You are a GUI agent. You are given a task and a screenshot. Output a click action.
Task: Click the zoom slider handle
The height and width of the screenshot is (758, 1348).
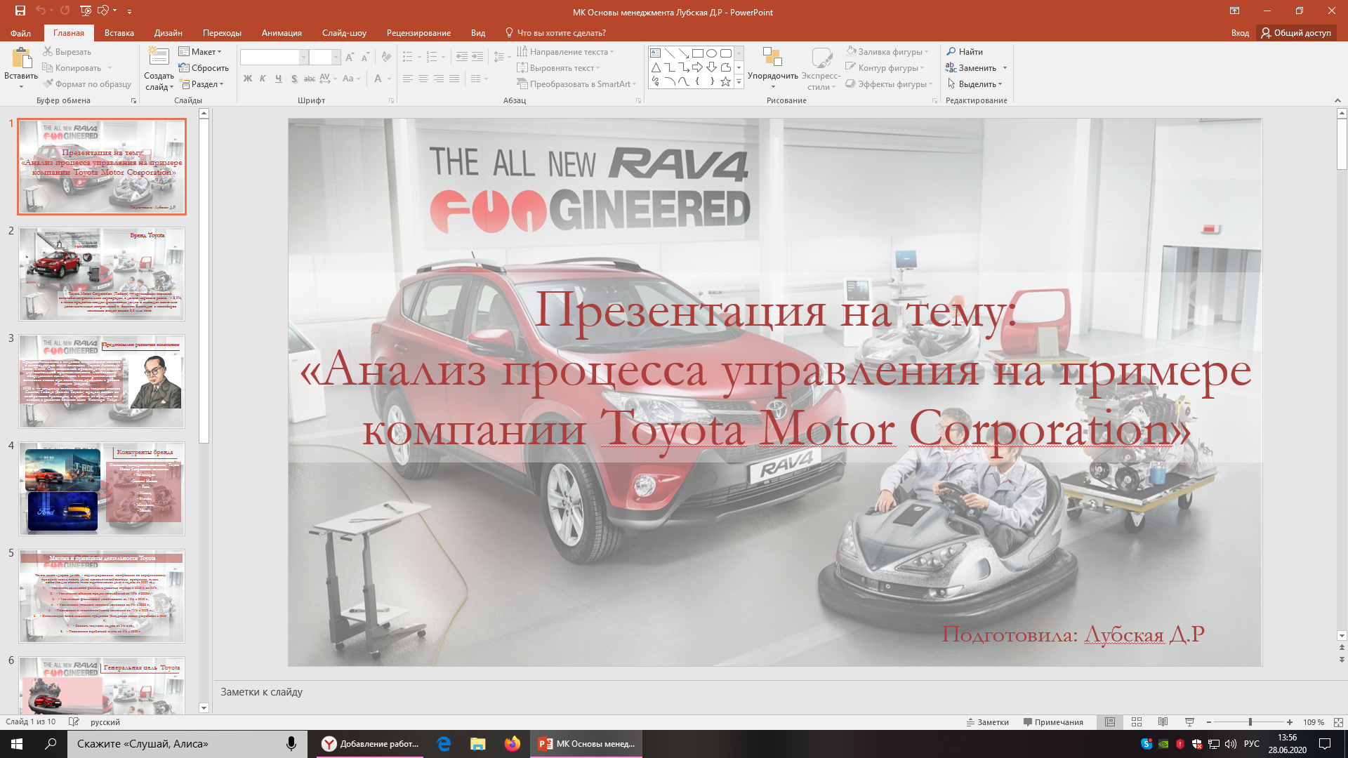(1250, 722)
